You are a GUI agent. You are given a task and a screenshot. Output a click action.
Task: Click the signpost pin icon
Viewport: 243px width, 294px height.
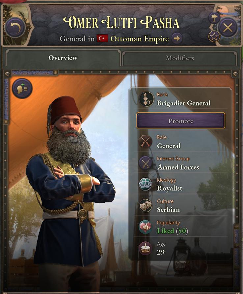click(x=214, y=18)
